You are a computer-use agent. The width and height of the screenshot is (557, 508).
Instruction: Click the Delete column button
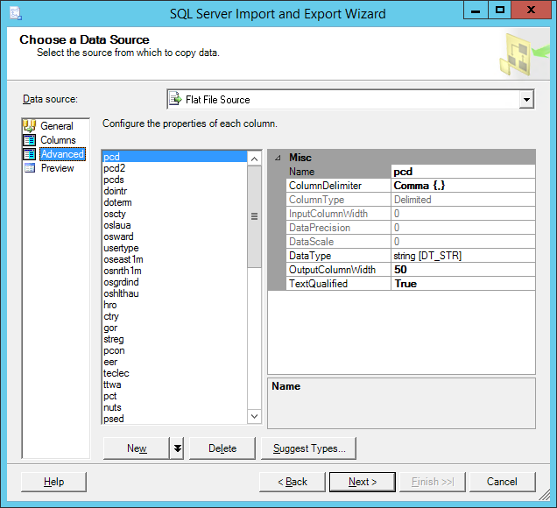click(222, 448)
